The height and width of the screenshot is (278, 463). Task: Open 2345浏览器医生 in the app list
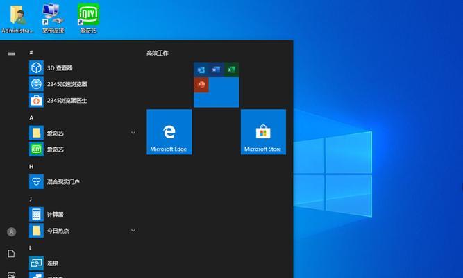[x=83, y=100]
